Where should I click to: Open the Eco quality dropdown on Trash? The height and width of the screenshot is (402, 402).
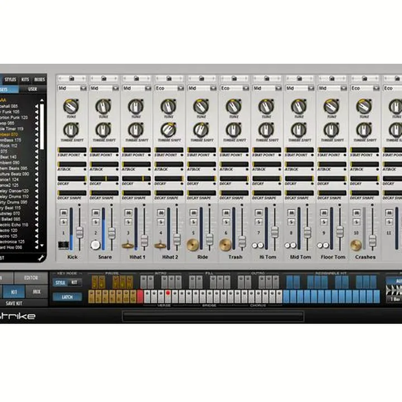coord(234,88)
